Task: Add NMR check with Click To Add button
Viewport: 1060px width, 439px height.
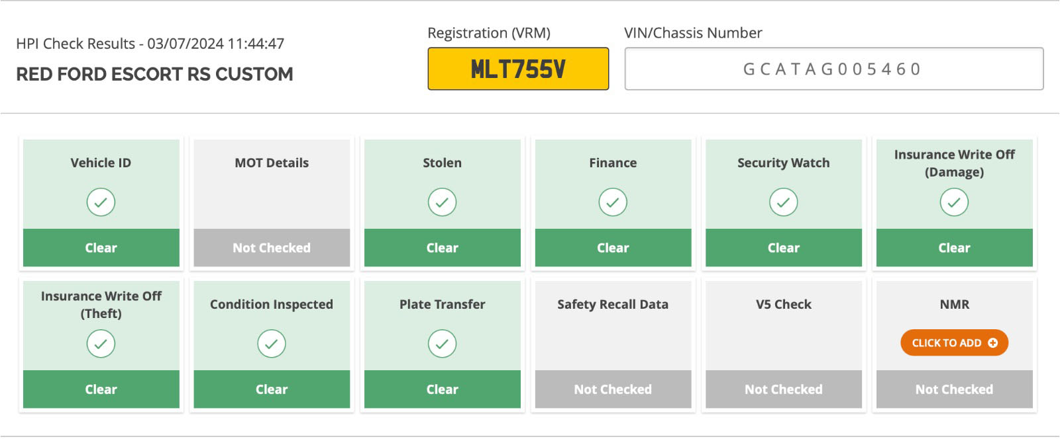Action: [x=954, y=342]
